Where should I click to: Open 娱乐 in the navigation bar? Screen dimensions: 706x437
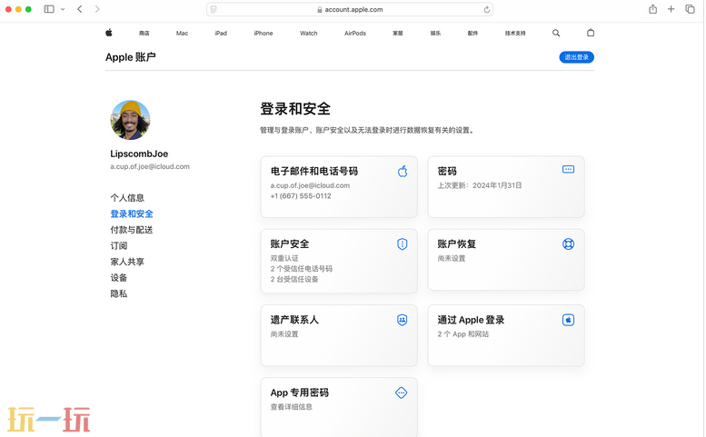pyautogui.click(x=435, y=34)
